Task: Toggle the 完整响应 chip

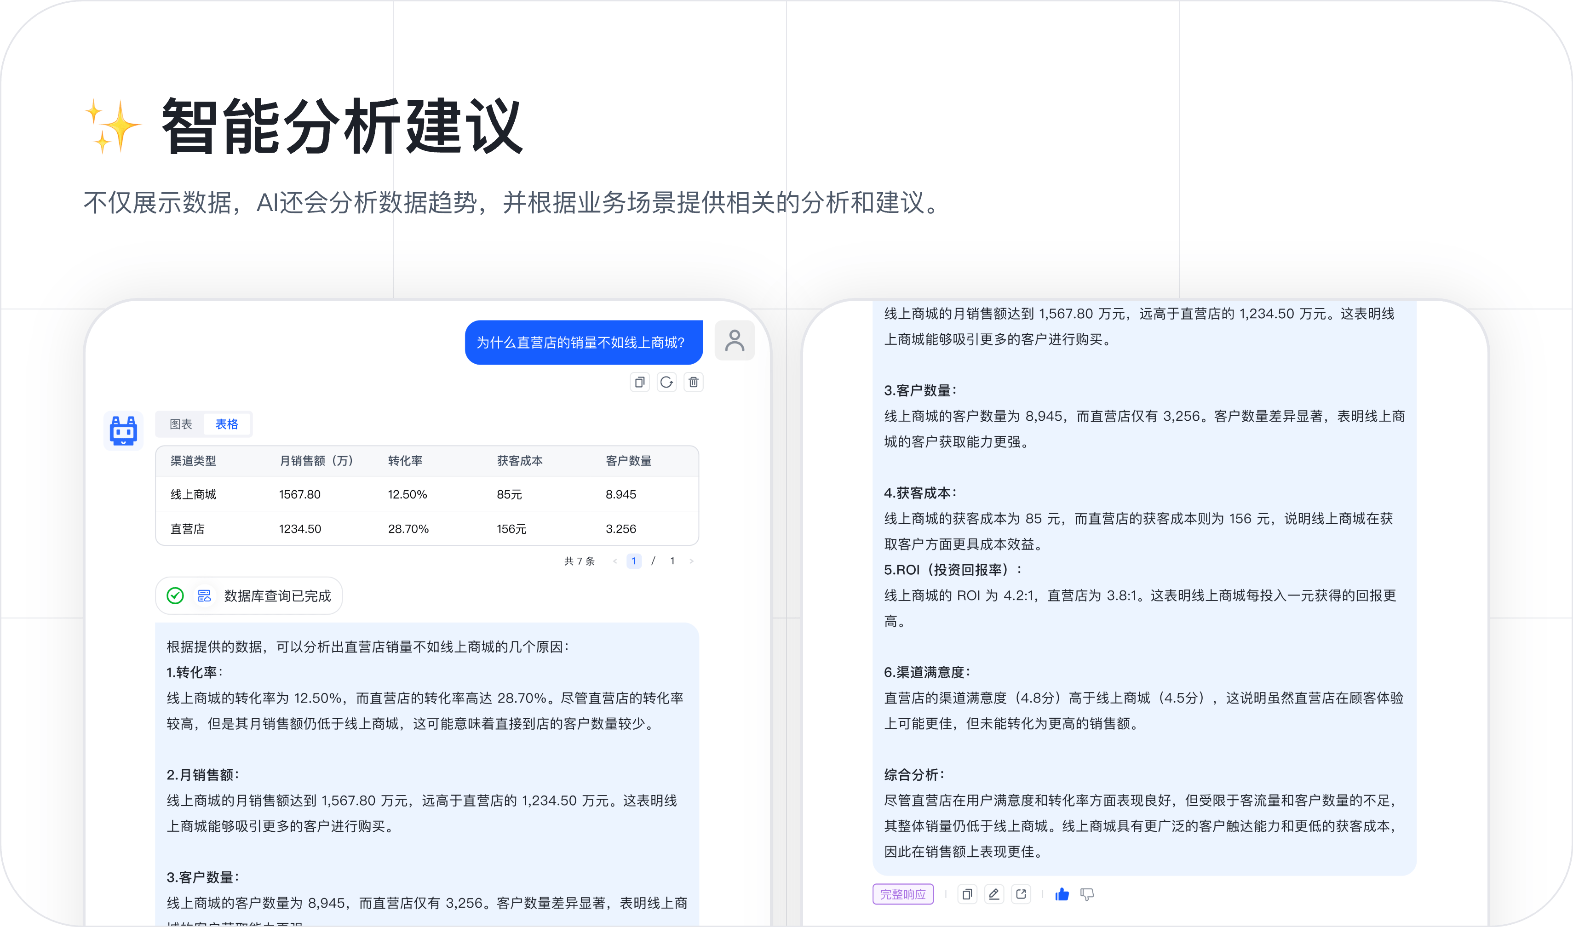Action: [x=903, y=894]
